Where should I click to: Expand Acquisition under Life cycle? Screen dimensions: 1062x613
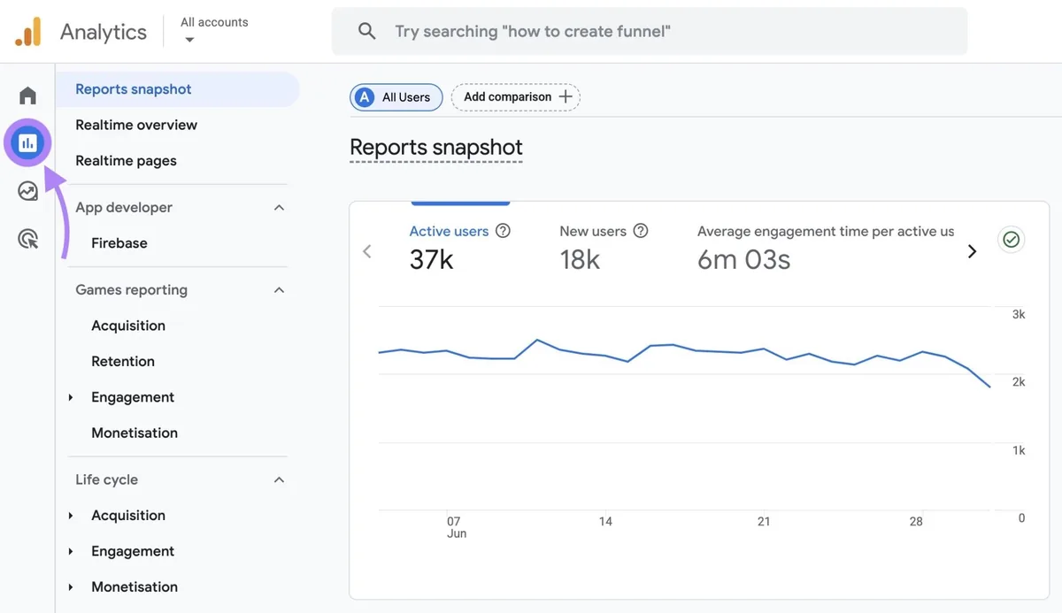coord(71,516)
